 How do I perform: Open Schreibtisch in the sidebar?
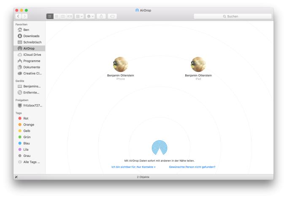(29, 42)
